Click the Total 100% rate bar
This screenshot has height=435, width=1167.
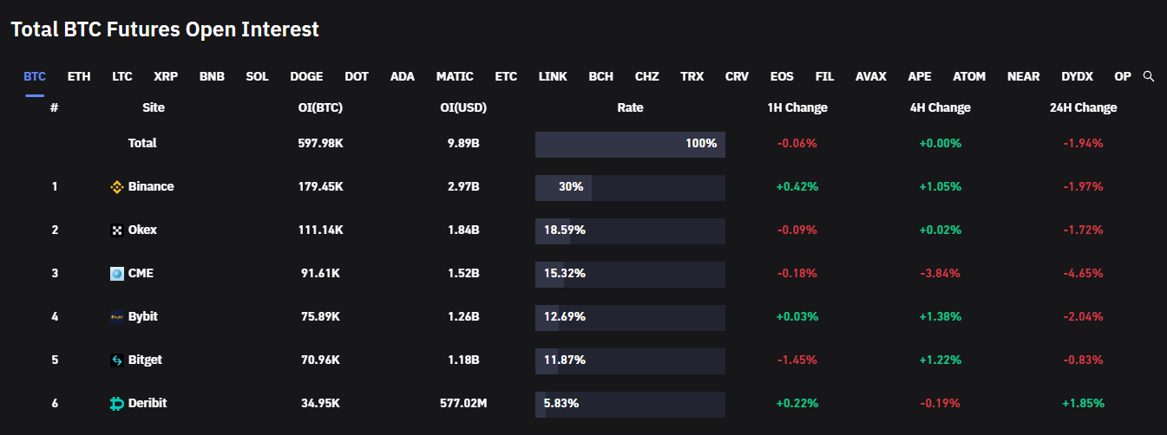(630, 144)
